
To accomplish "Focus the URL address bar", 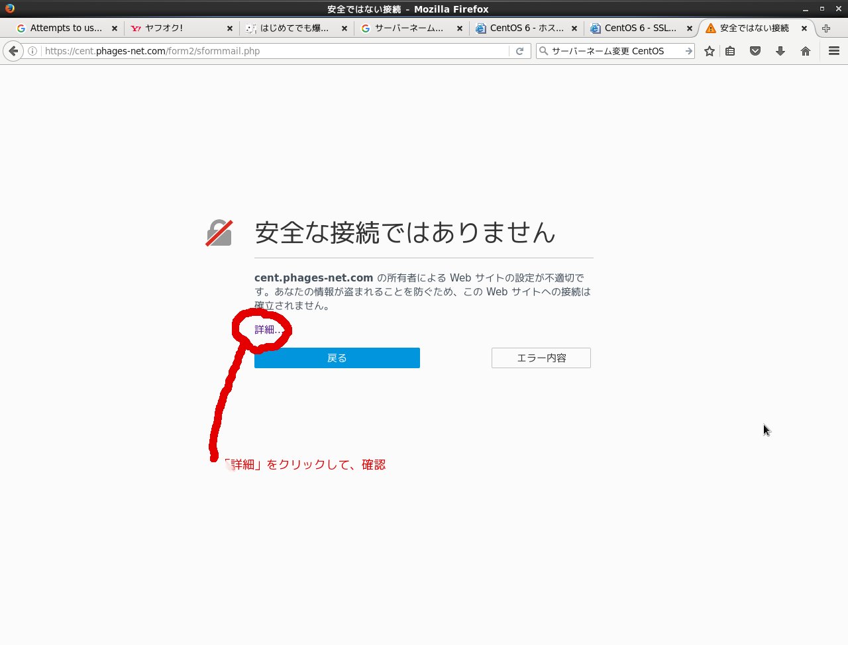I will (x=275, y=51).
